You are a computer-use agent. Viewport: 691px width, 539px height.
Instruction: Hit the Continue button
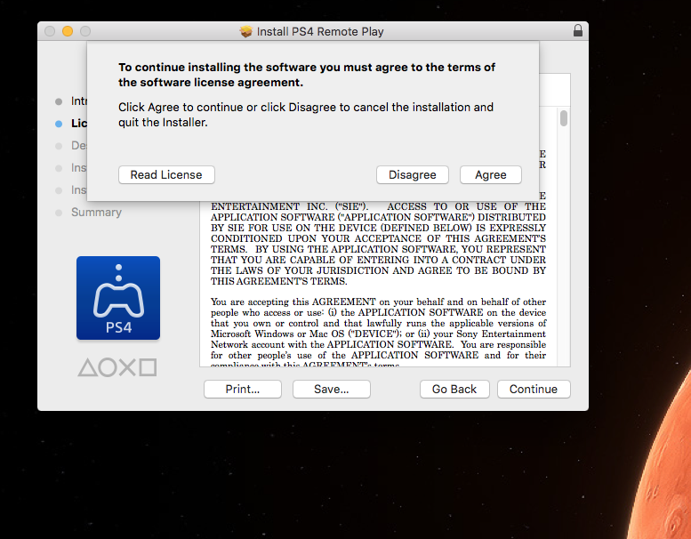tap(534, 389)
